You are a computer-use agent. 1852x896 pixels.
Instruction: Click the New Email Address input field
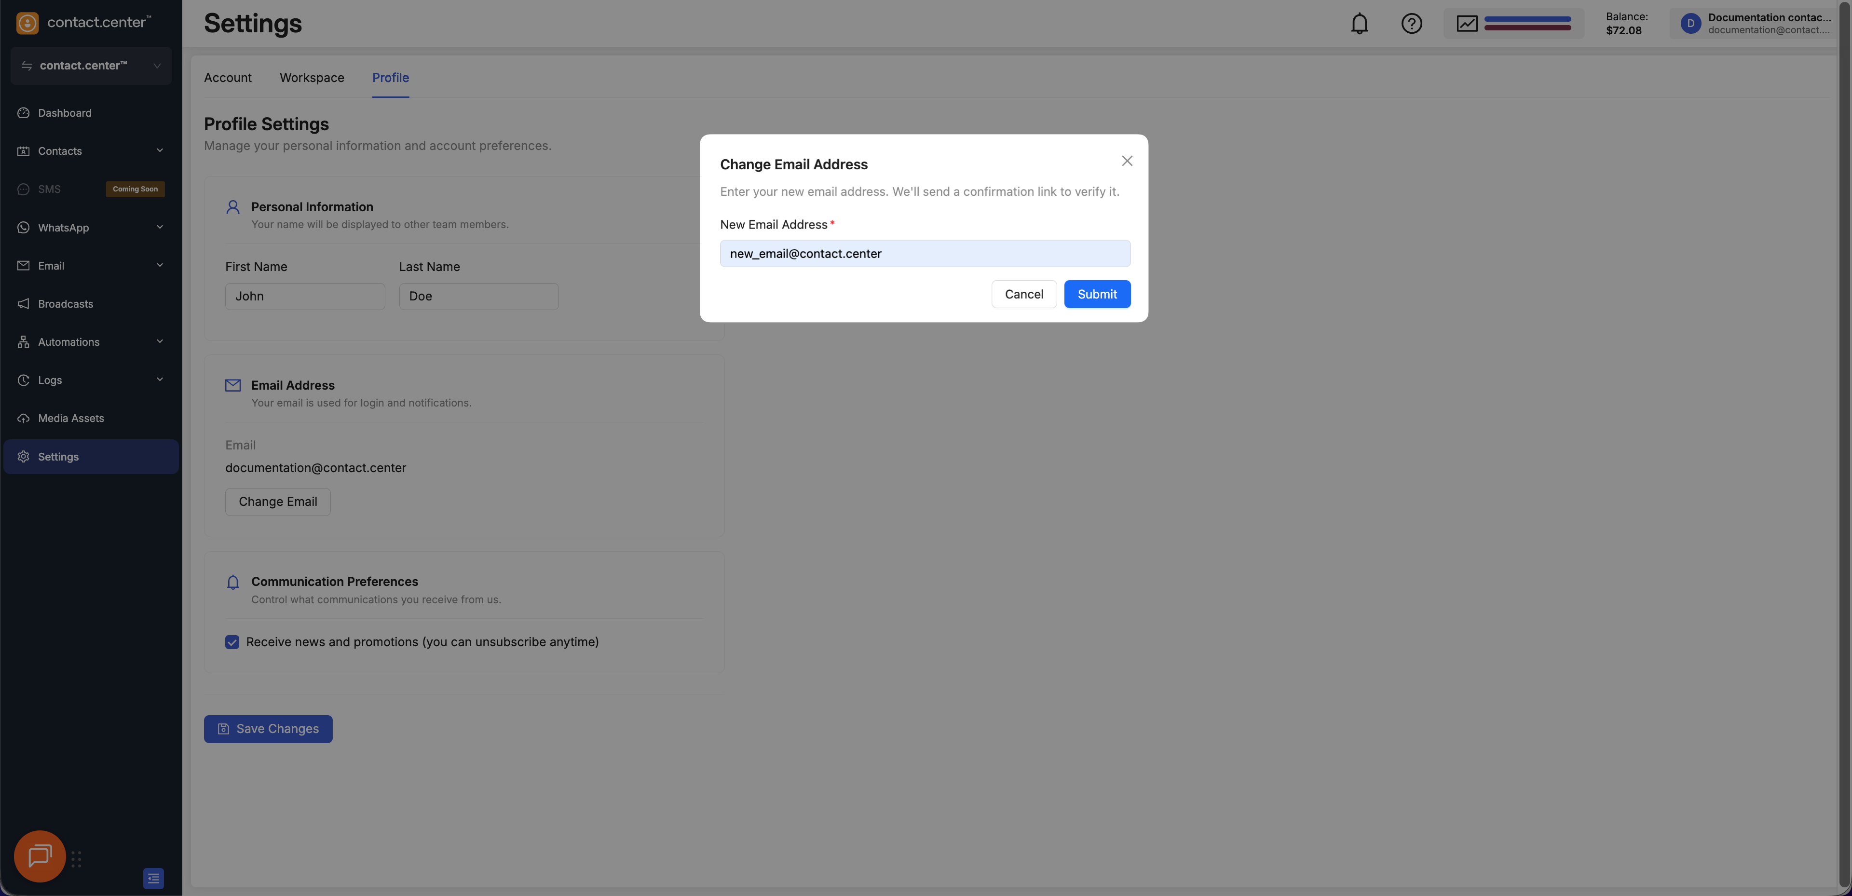(925, 253)
